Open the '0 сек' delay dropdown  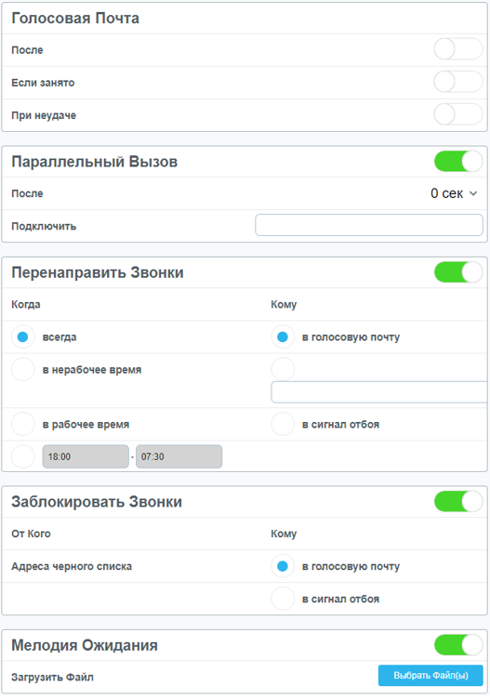click(x=454, y=193)
